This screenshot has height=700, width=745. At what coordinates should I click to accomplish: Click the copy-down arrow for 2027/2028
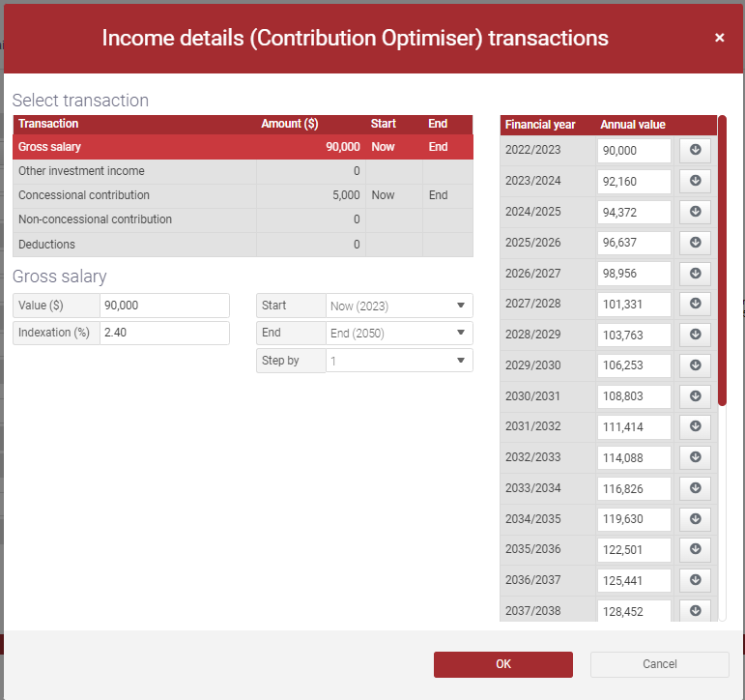tap(695, 304)
